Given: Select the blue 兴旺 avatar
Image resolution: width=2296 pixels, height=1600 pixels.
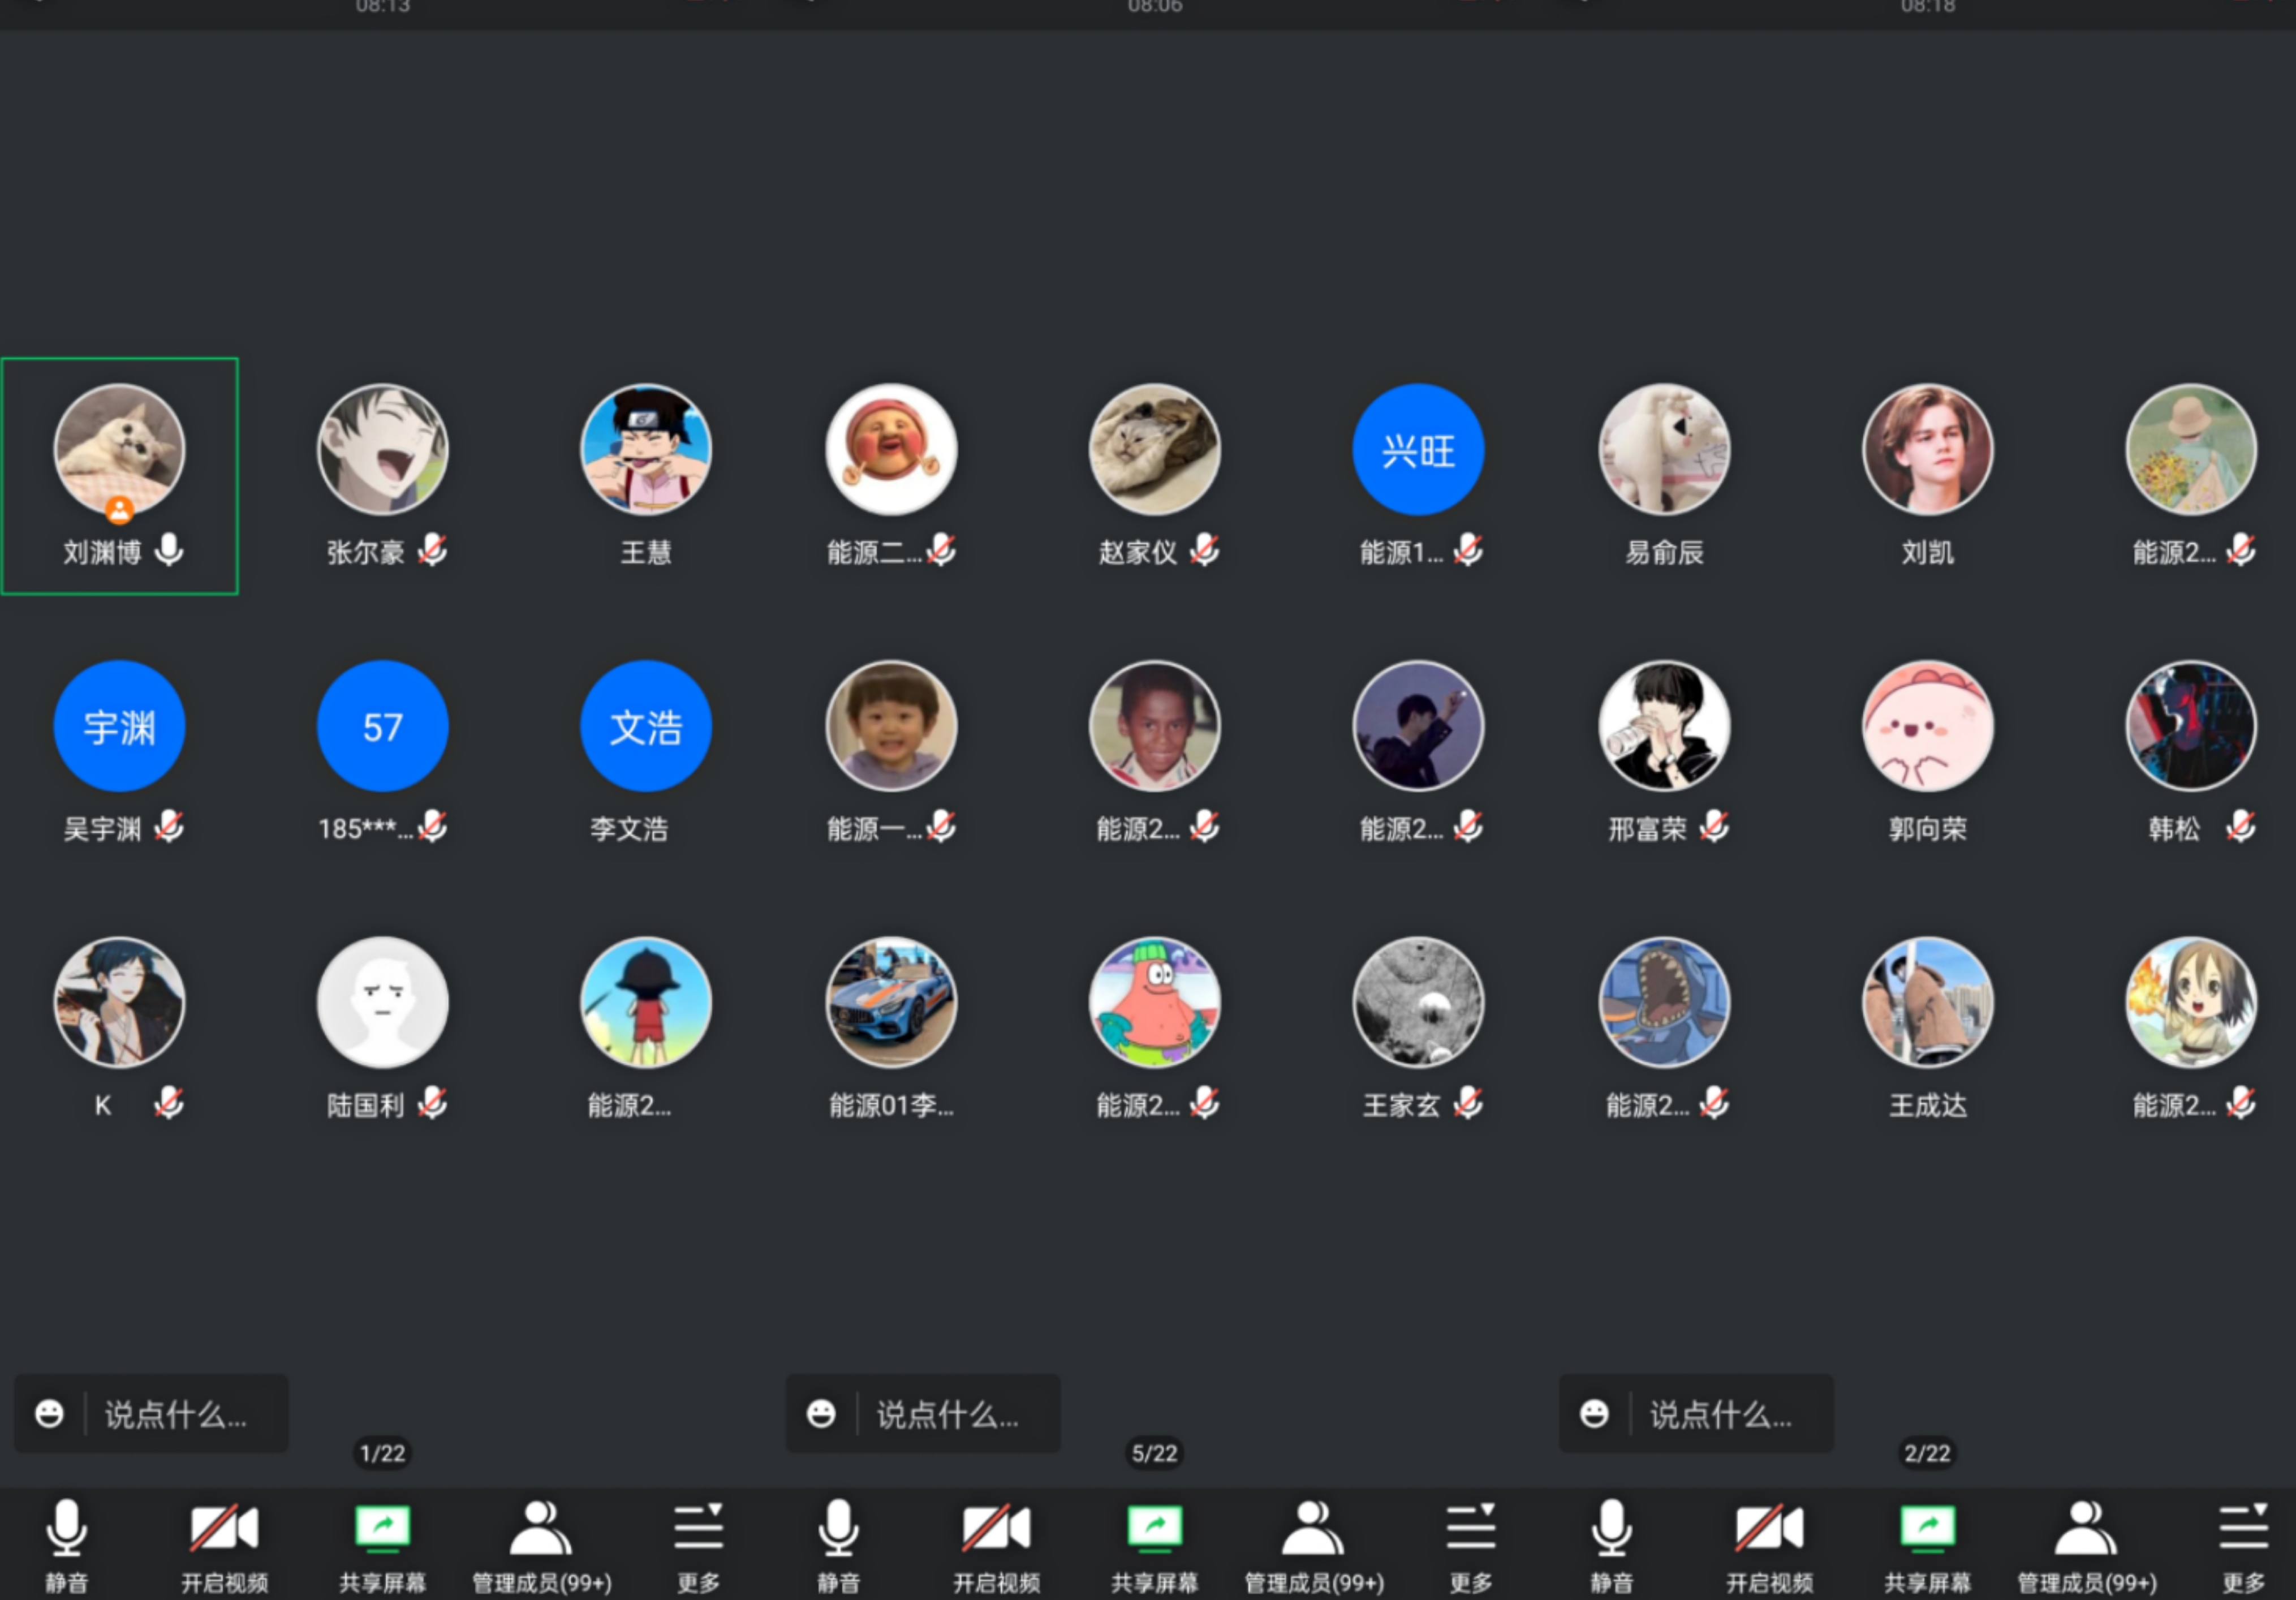Looking at the screenshot, I should click(1418, 450).
